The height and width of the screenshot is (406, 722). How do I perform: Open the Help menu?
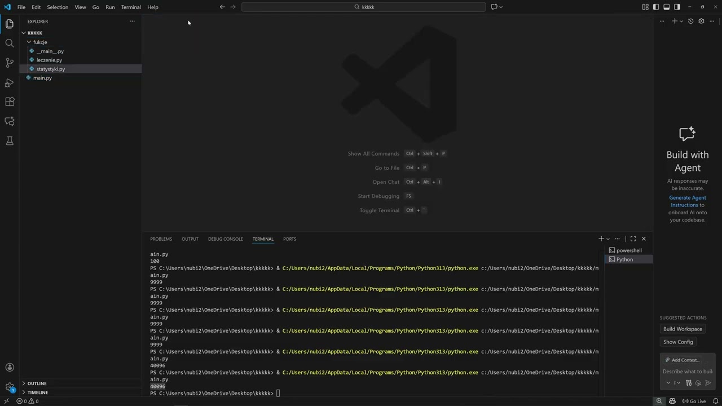coord(153,7)
